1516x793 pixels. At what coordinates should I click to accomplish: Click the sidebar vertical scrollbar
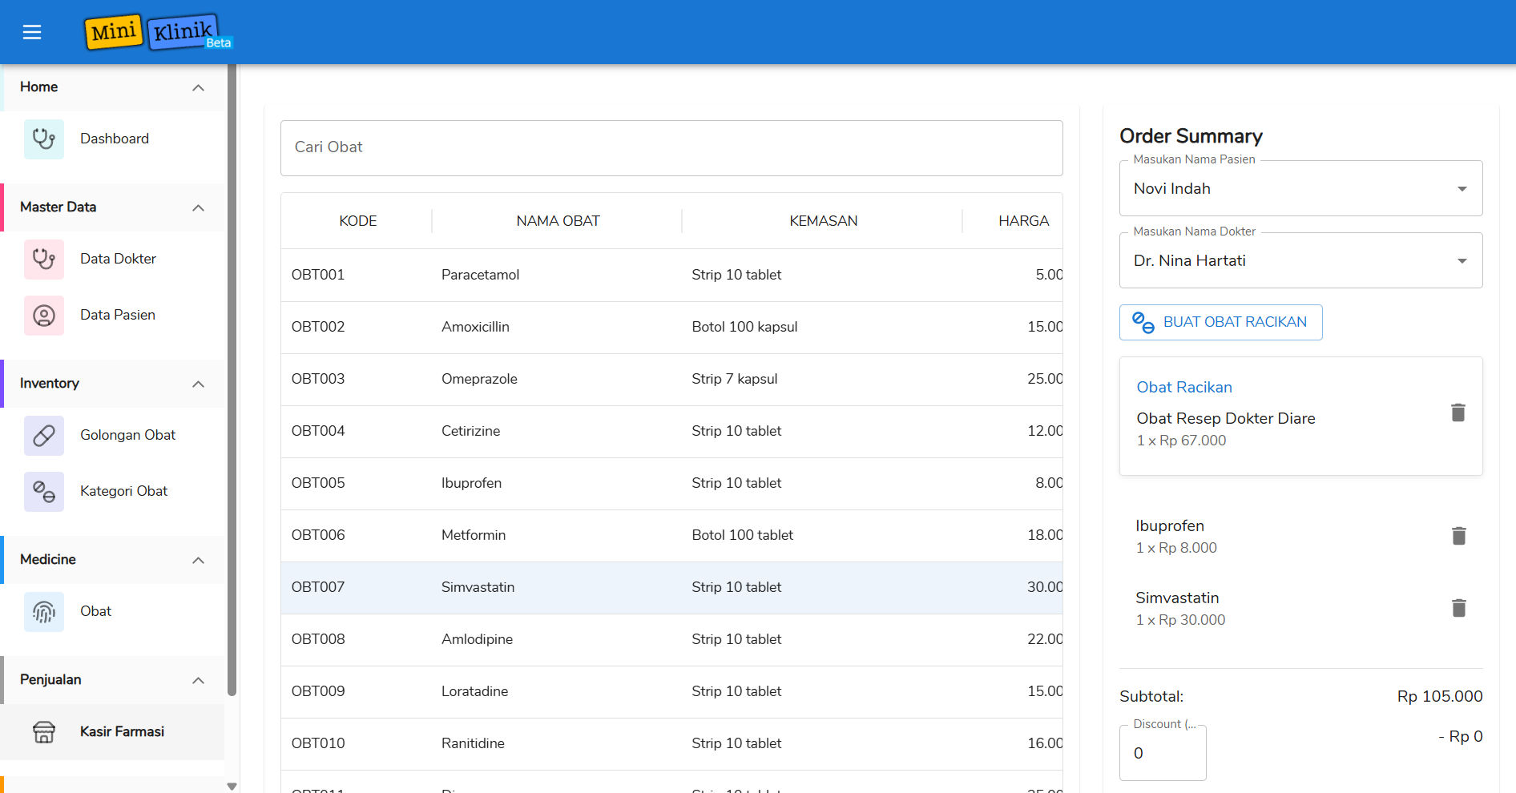[x=232, y=380]
